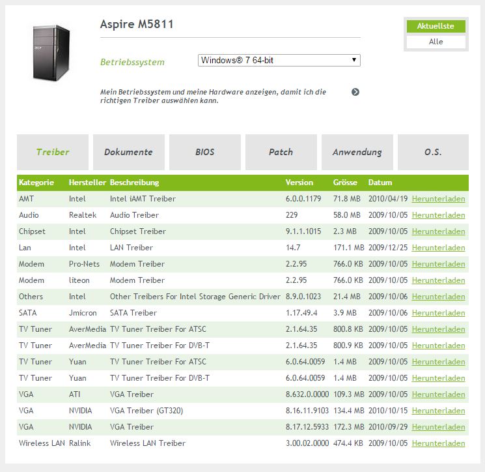Click the Version column header
The width and height of the screenshot is (485, 472).
tap(299, 183)
